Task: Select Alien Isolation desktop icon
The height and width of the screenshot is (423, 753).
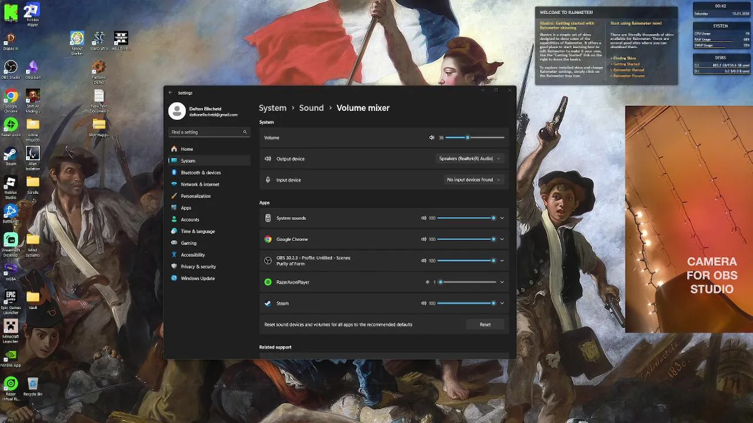Action: 33,159
